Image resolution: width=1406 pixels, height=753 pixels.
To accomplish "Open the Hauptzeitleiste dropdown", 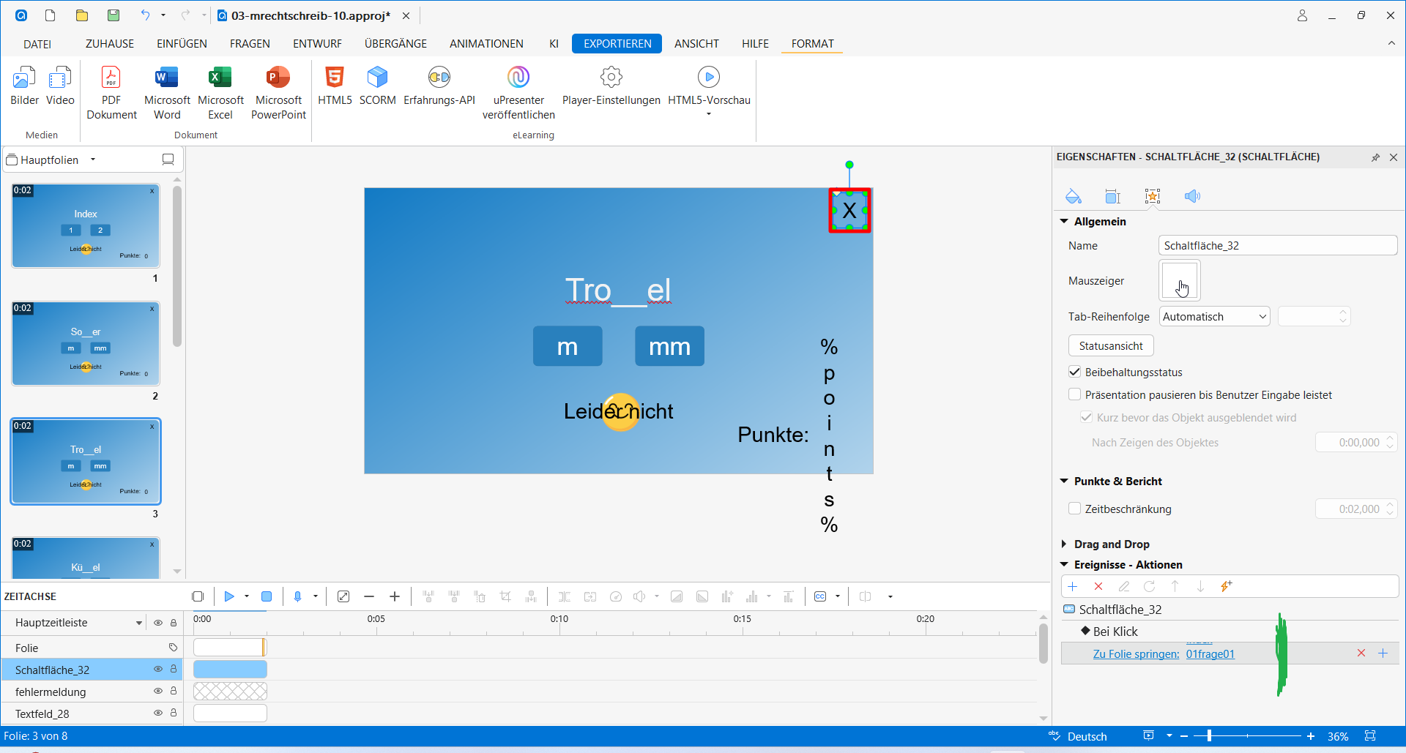I will [138, 623].
